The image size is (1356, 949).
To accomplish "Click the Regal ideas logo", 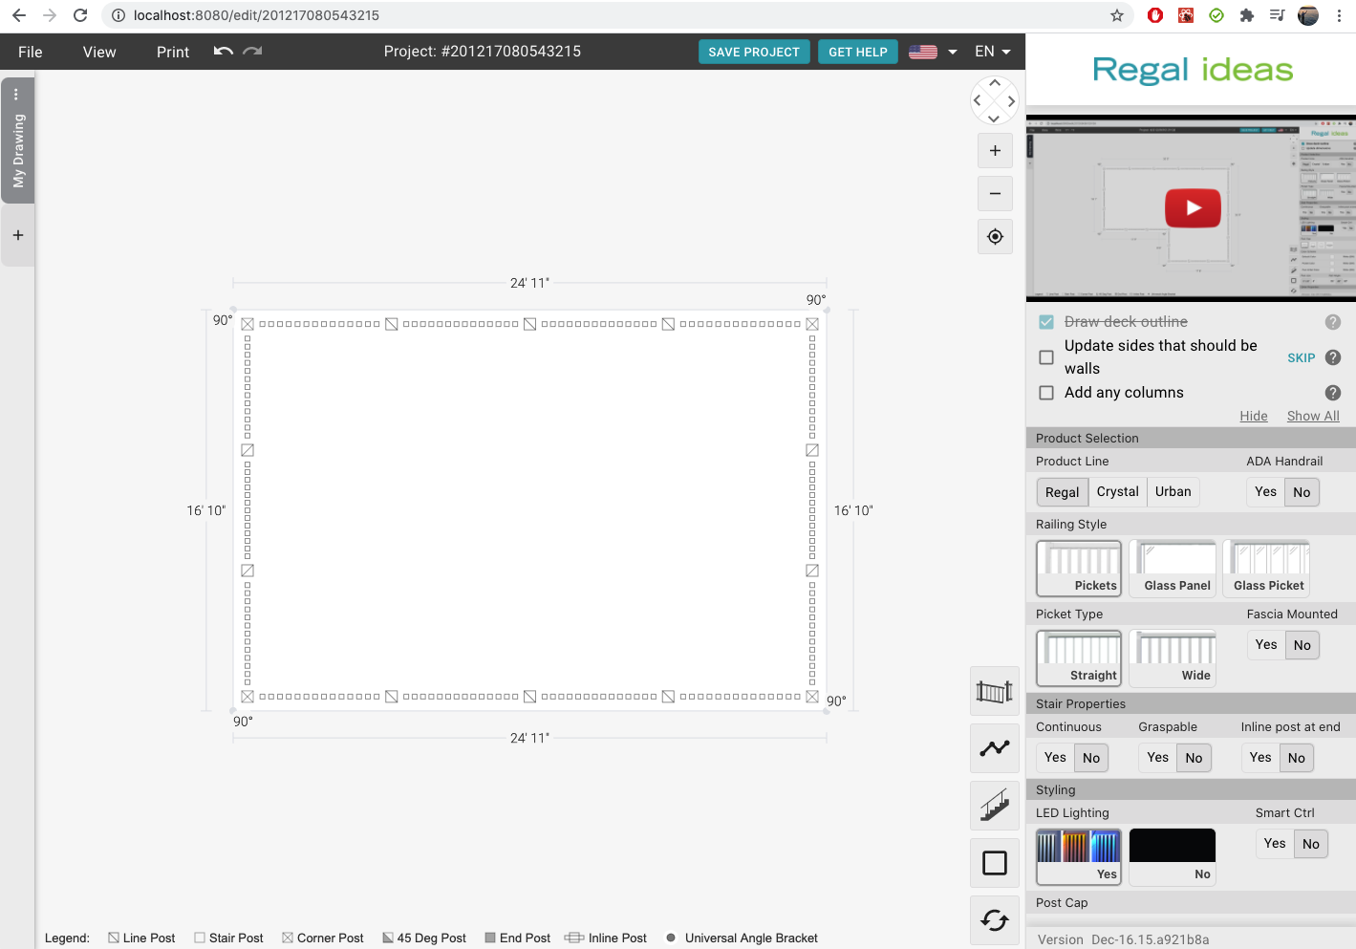I will (1193, 70).
